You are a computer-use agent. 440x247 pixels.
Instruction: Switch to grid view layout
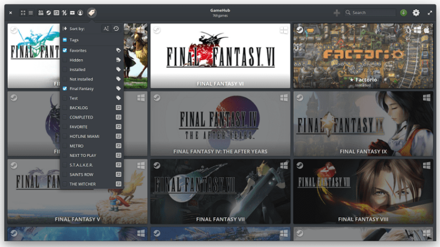coord(23,13)
